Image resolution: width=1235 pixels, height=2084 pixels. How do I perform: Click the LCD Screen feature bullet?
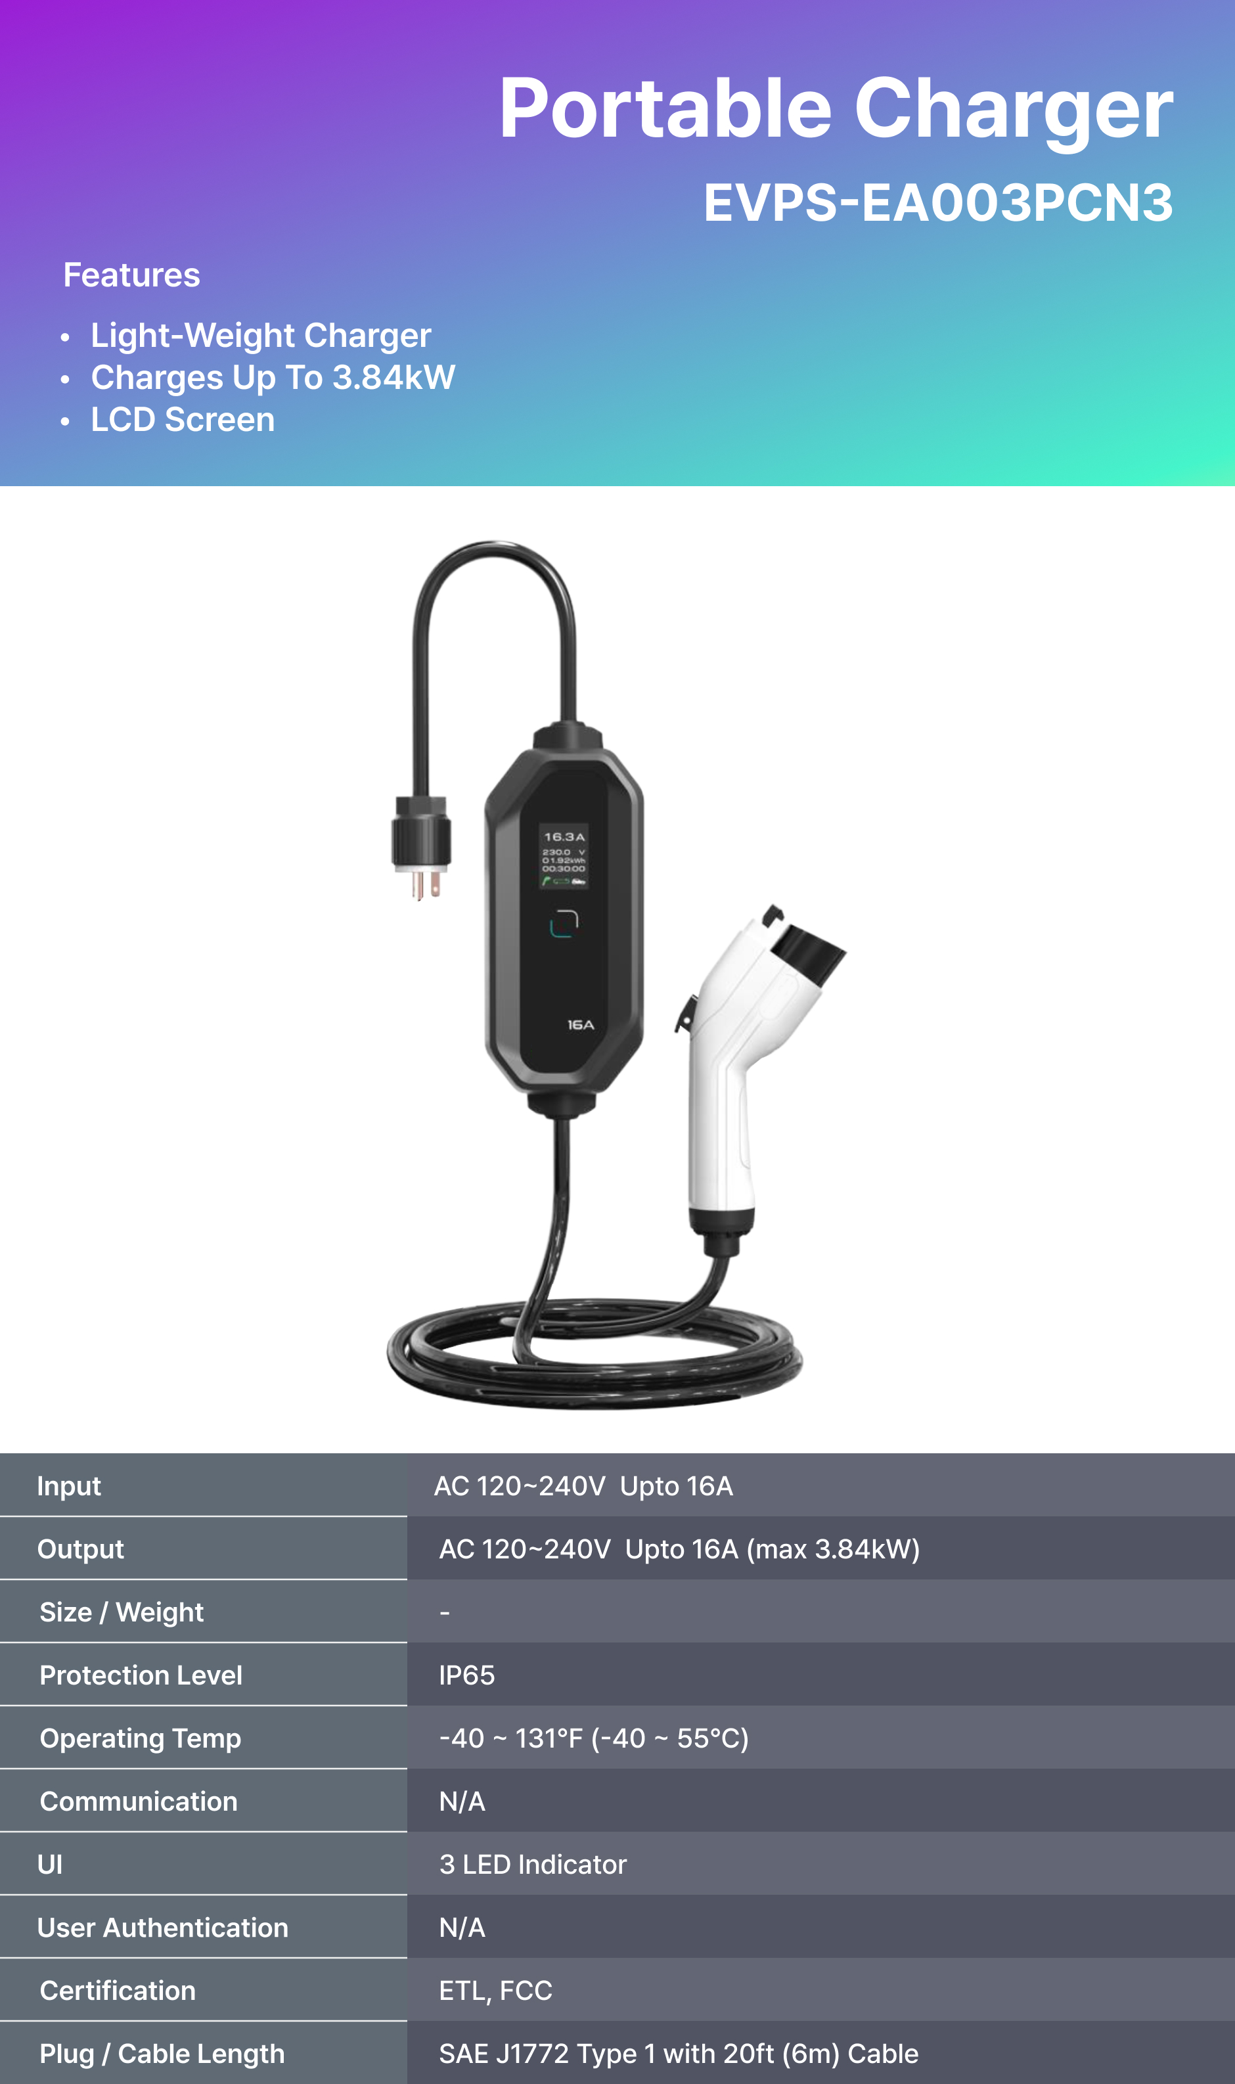(x=182, y=419)
